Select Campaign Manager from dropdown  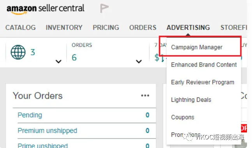coord(197,47)
